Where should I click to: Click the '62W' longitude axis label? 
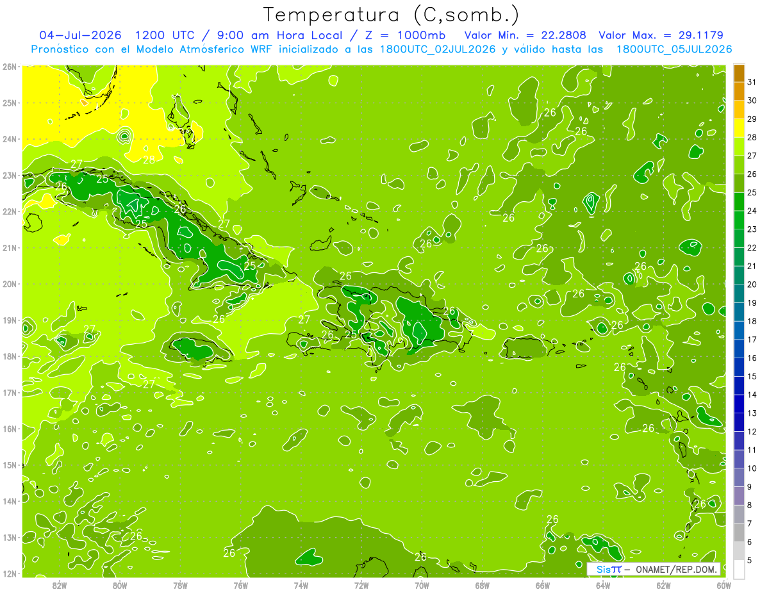click(663, 585)
